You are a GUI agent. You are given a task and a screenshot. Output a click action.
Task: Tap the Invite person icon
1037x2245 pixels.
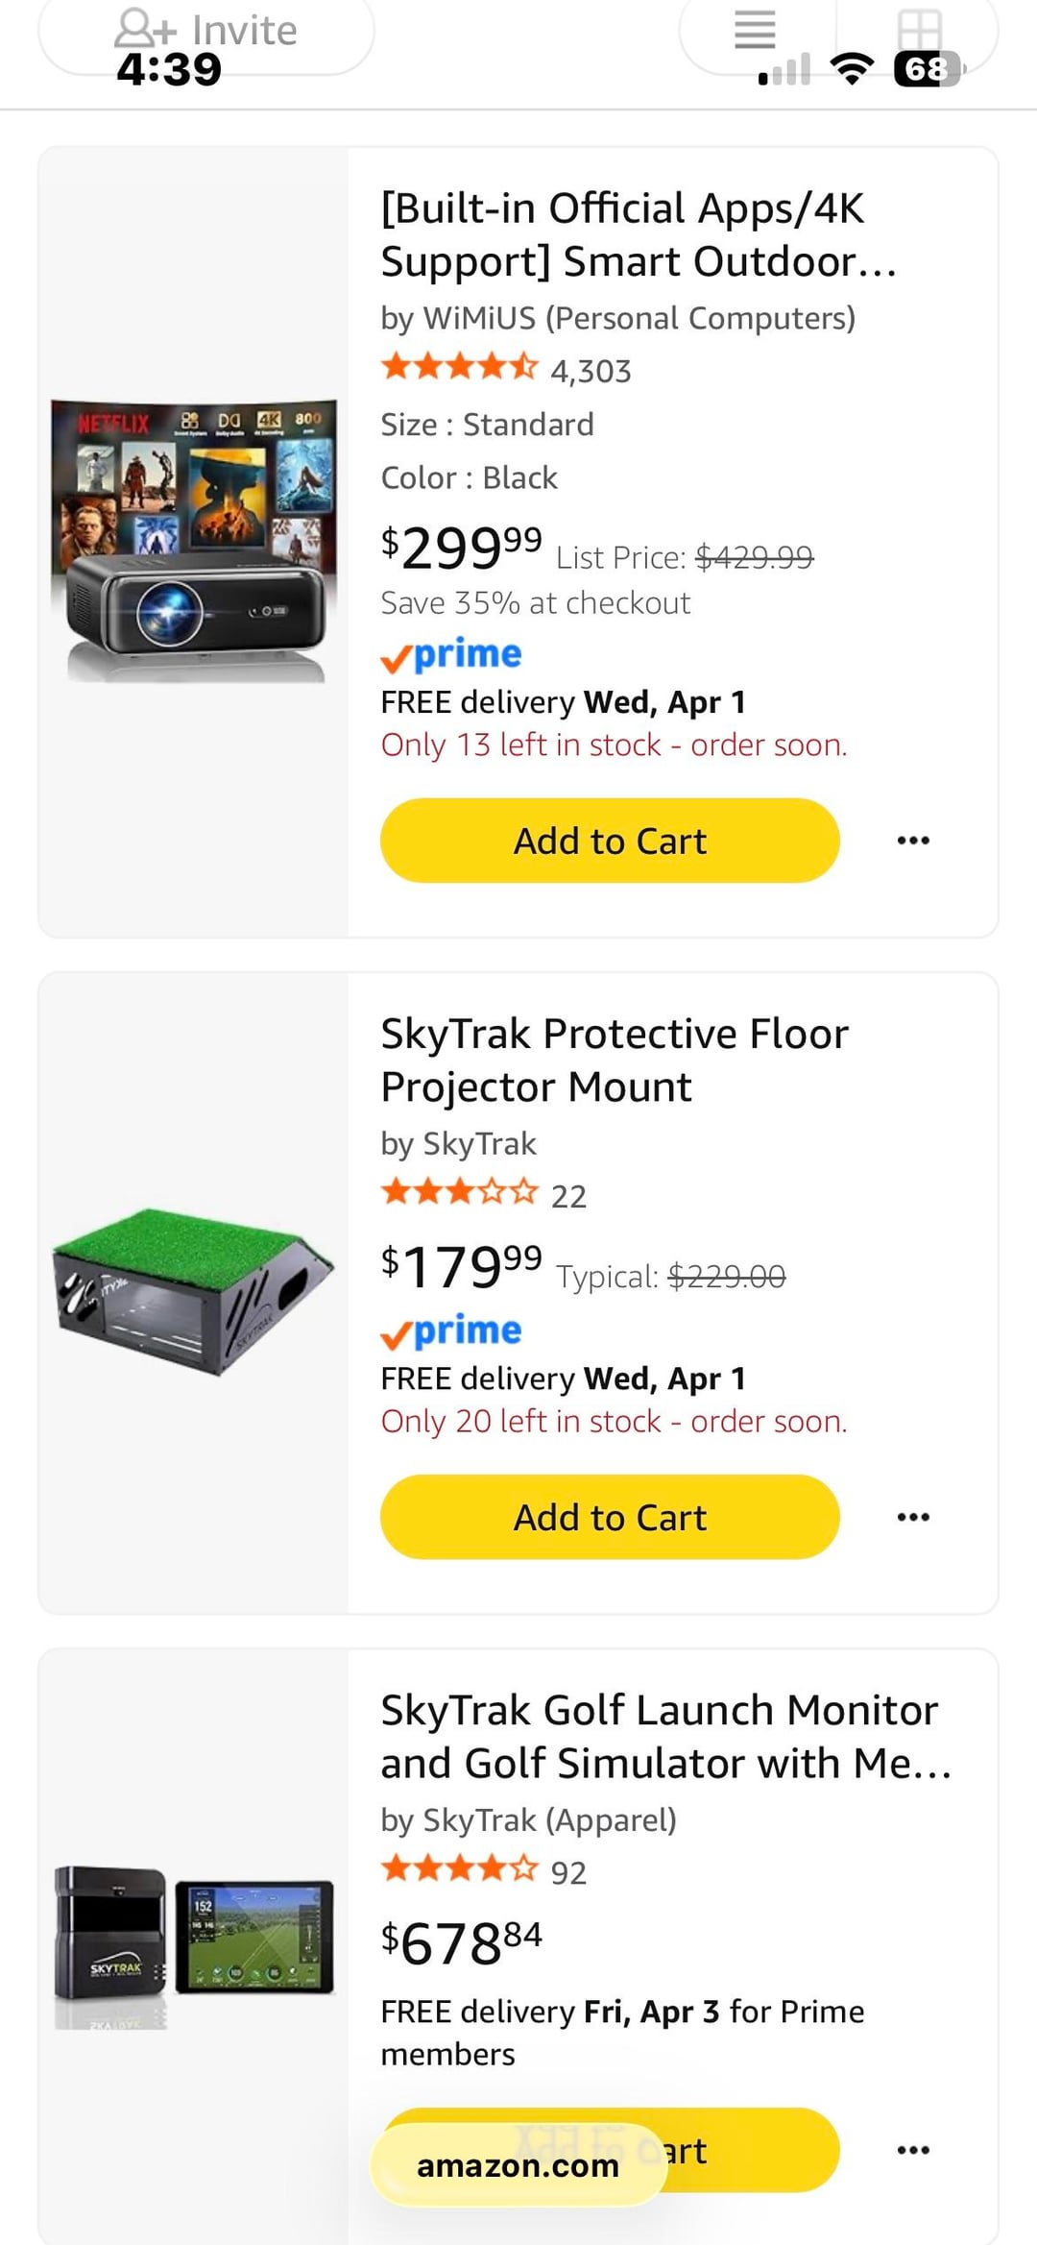[x=144, y=29]
